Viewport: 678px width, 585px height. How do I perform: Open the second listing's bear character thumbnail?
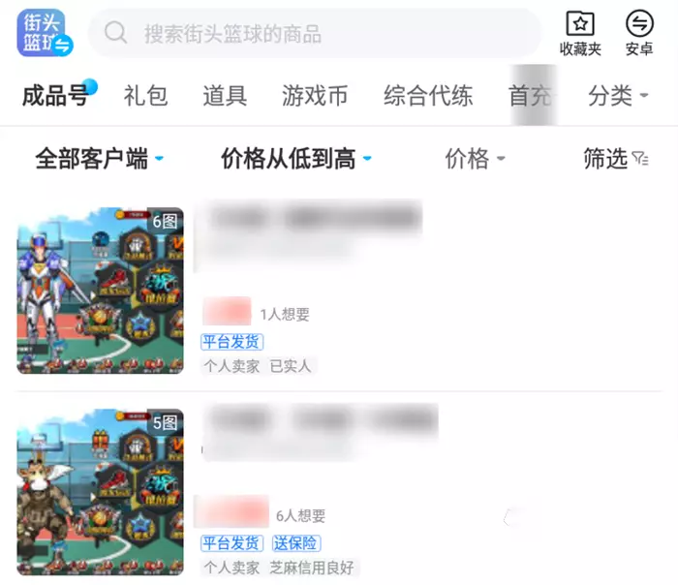click(x=101, y=492)
